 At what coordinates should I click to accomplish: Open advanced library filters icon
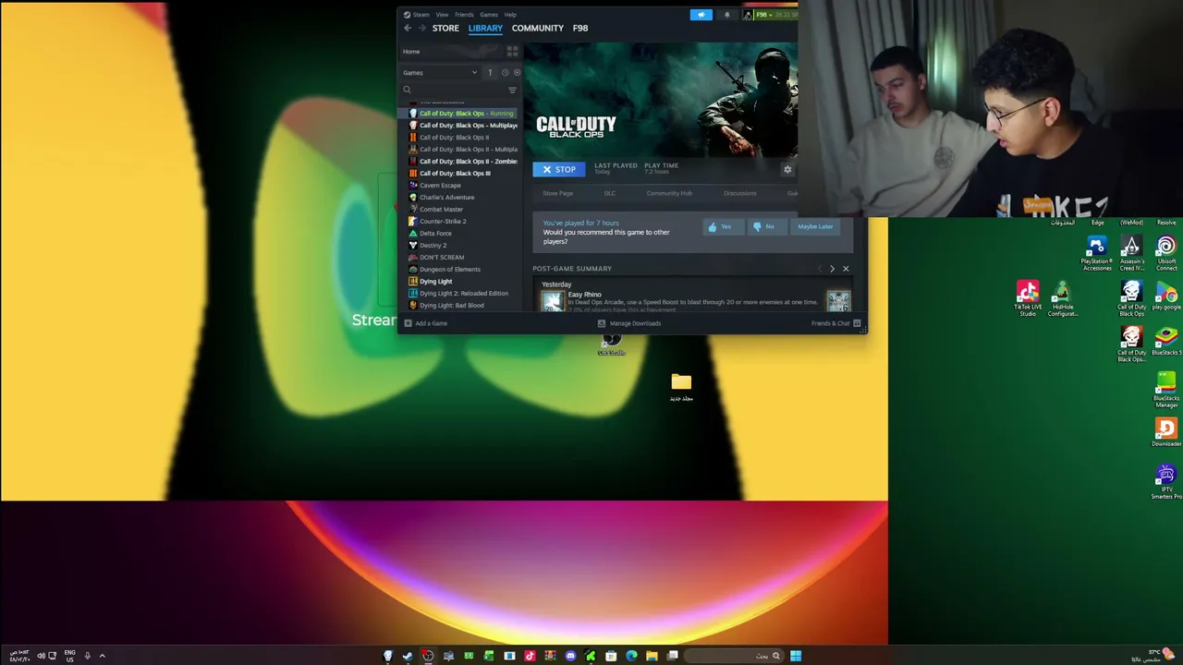click(512, 90)
